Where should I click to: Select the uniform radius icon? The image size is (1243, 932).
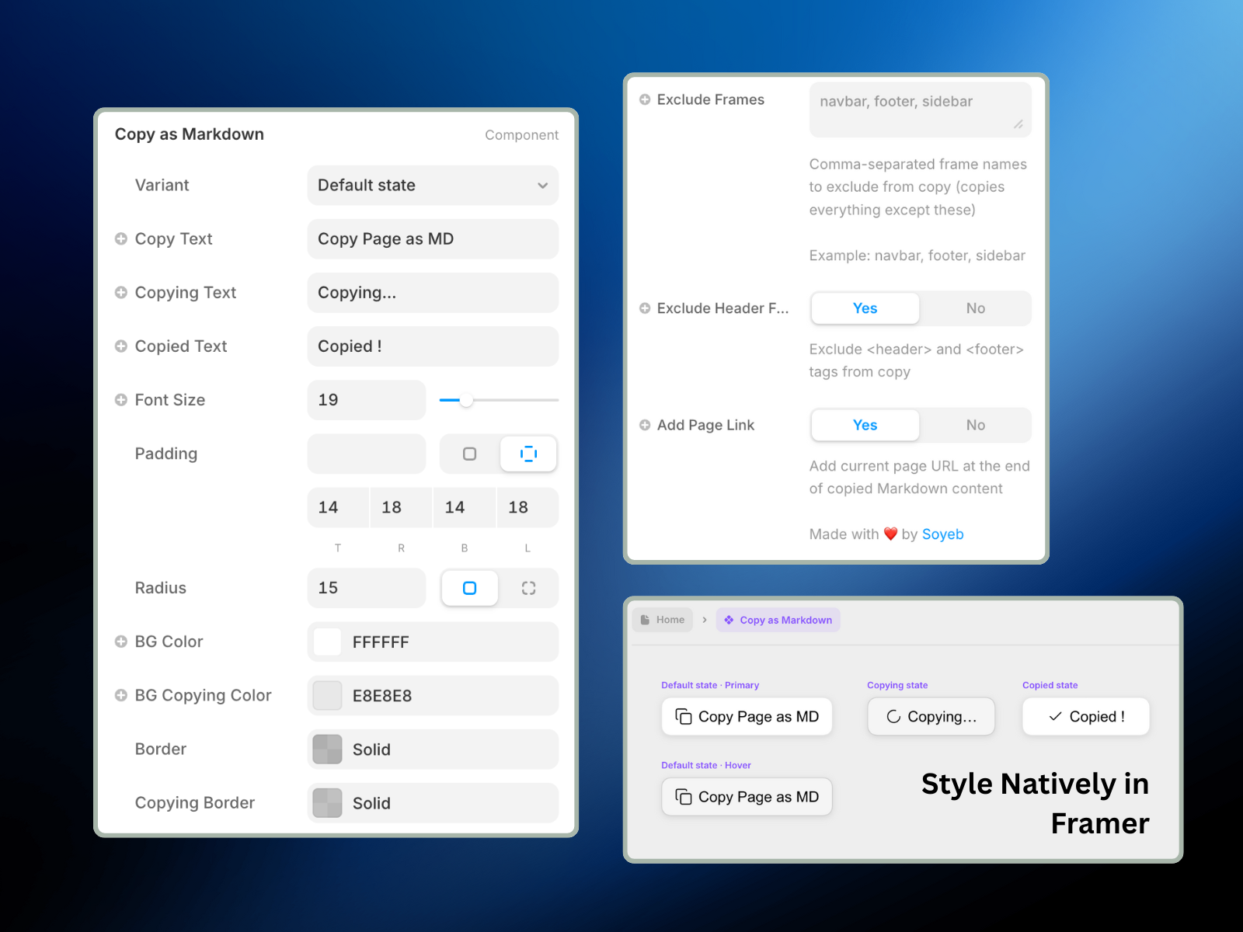click(469, 588)
